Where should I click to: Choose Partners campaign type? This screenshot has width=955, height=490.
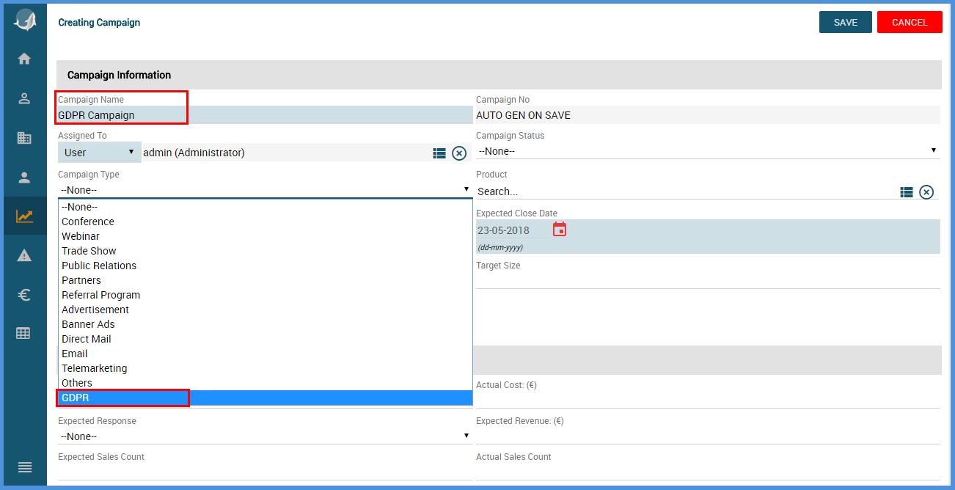(x=265, y=280)
